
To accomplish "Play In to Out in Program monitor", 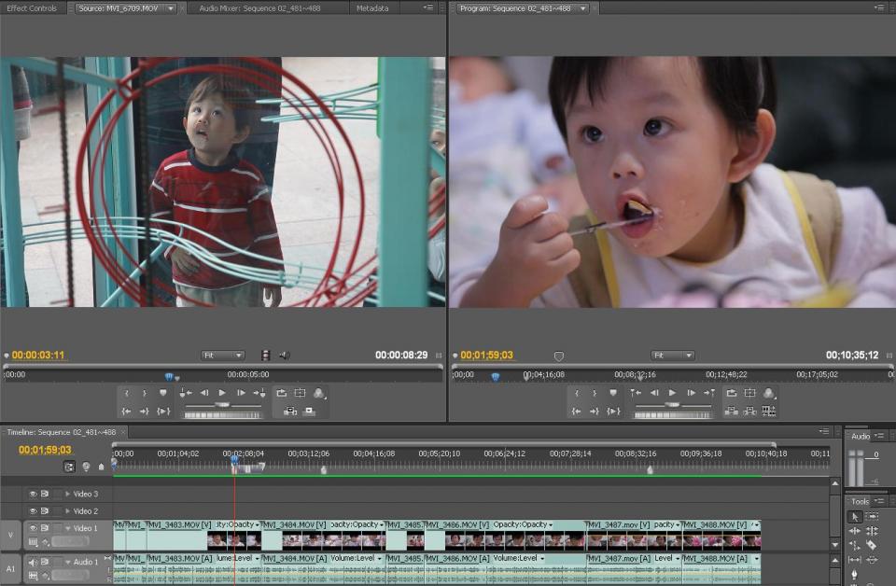I will point(613,412).
